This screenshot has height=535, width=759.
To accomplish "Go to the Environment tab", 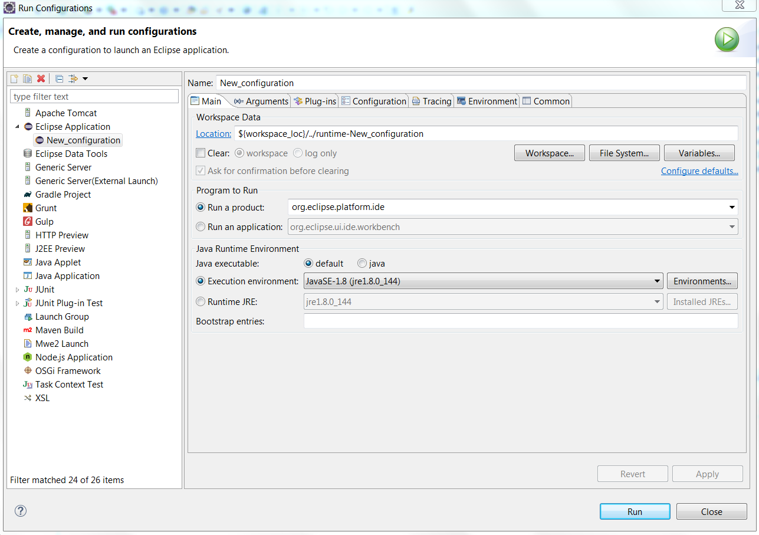I will point(487,101).
